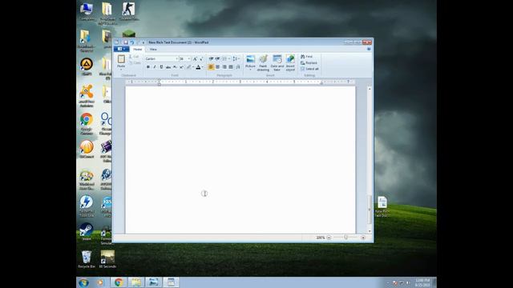Image resolution: width=513 pixels, height=288 pixels.
Task: Customize quick access toolbar dropdown
Action: coord(143,42)
